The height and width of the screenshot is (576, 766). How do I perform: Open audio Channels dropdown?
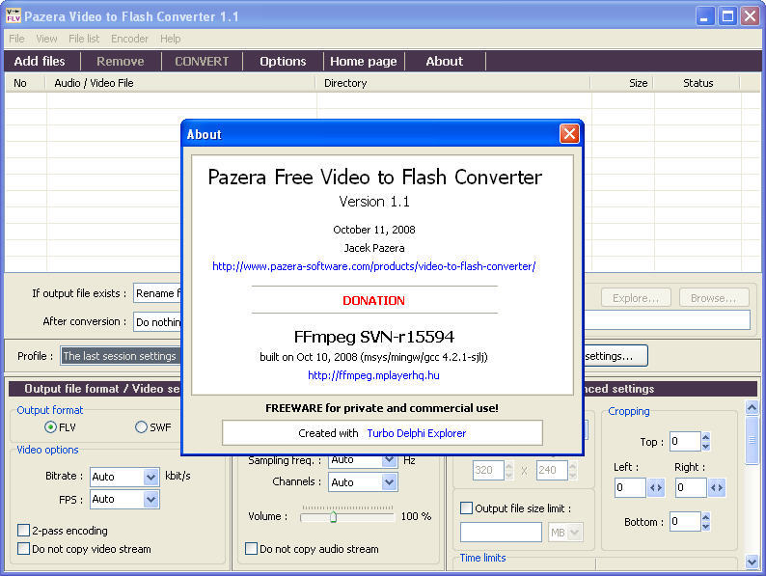[389, 482]
